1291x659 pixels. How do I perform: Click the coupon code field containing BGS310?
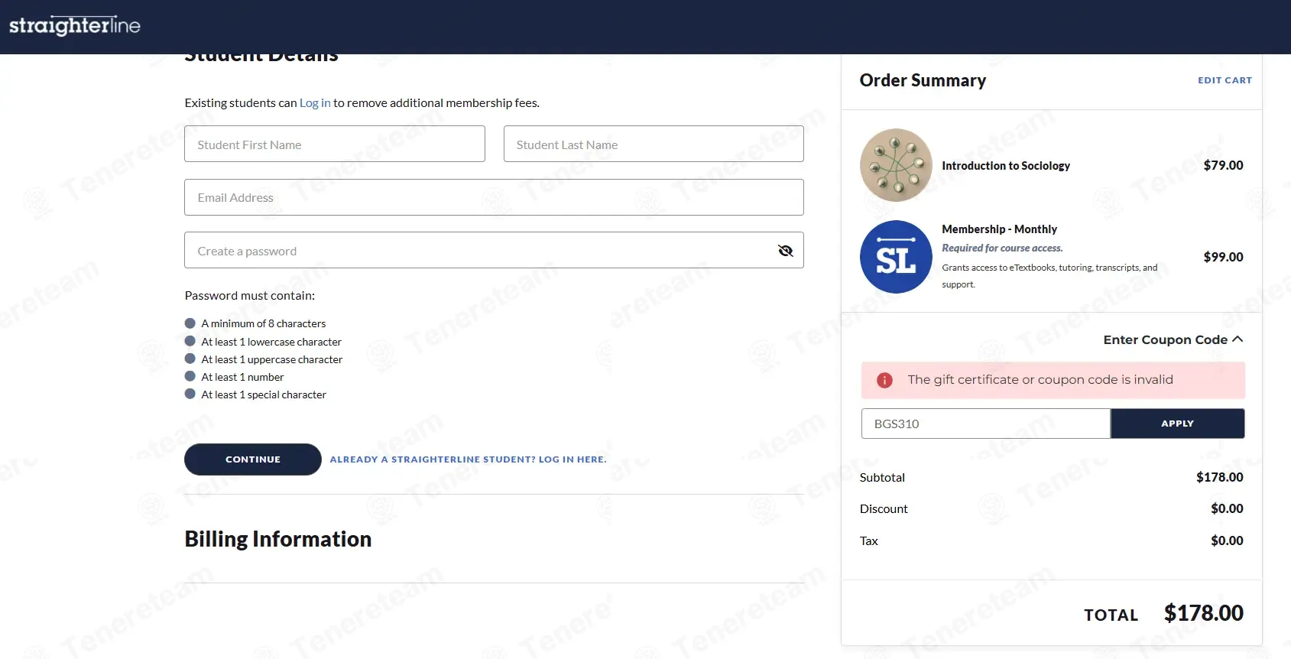985,424
